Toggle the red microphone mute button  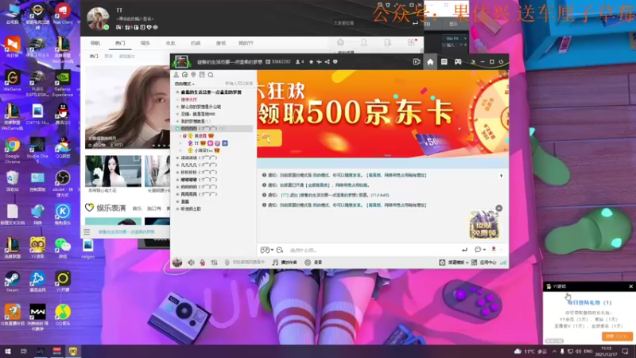(x=203, y=263)
